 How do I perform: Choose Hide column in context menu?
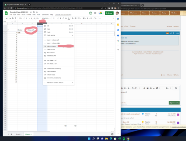point(59,53)
